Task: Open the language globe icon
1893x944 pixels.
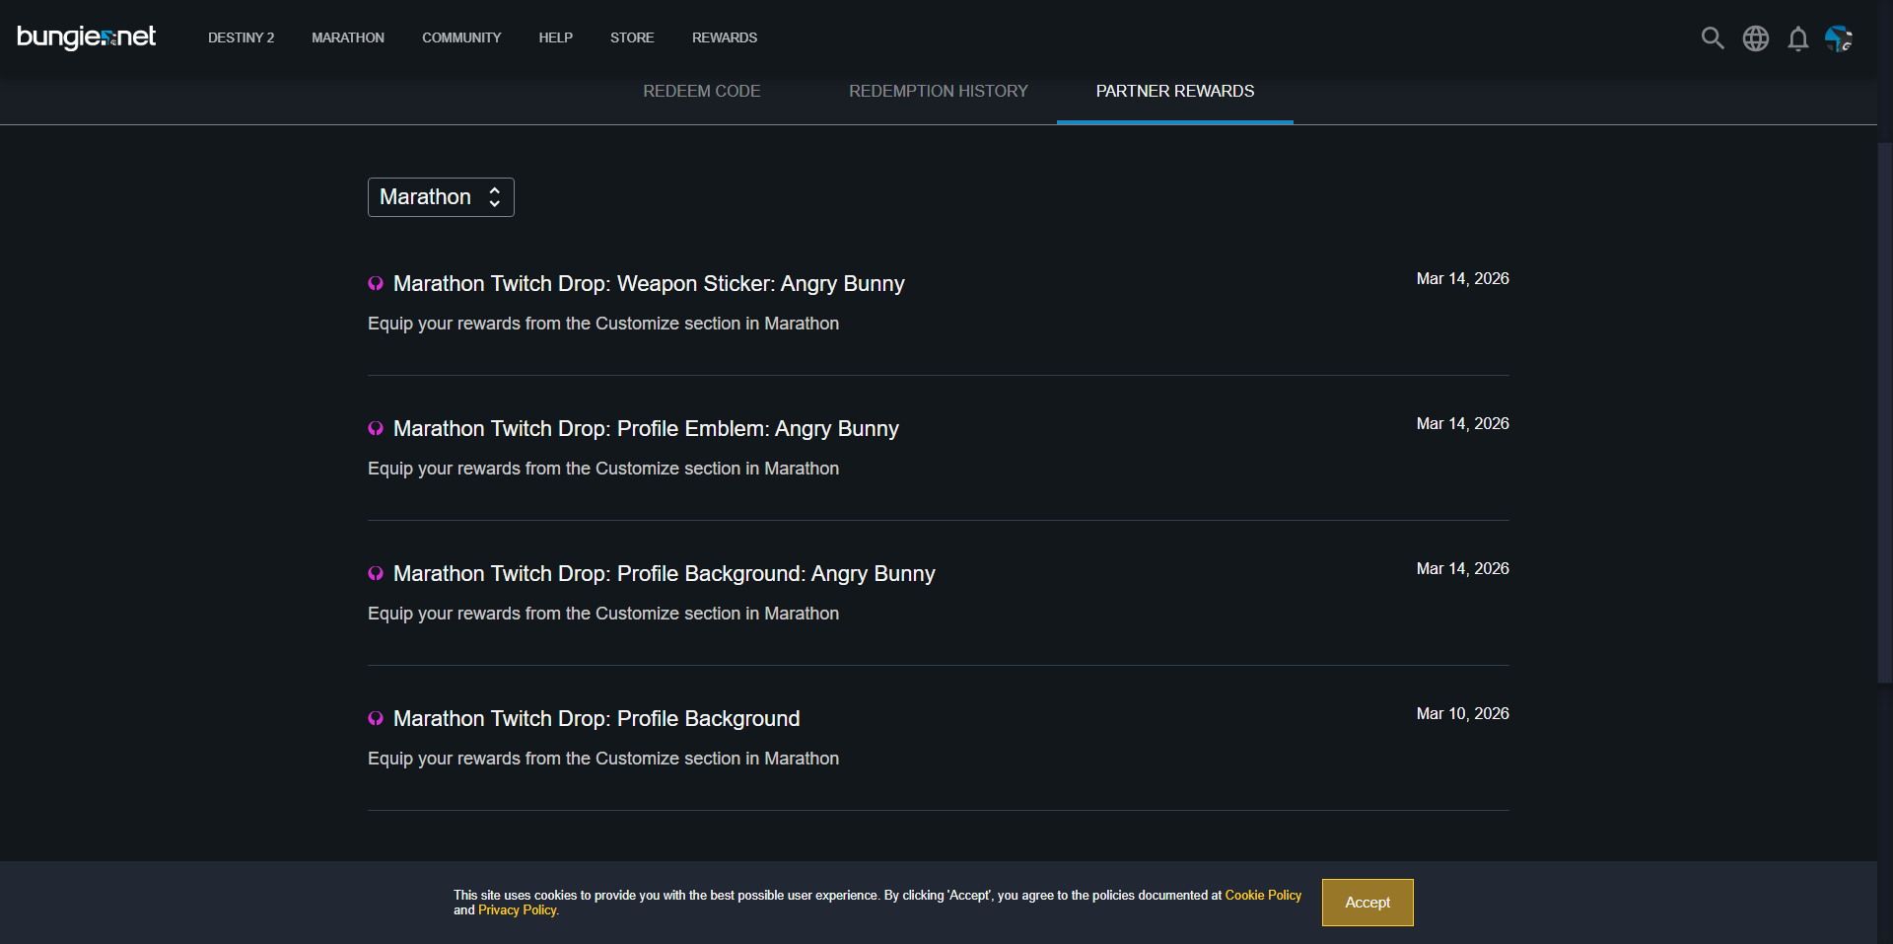Action: click(1755, 38)
